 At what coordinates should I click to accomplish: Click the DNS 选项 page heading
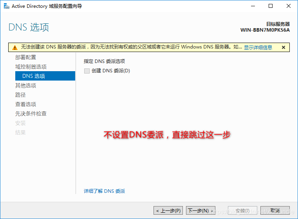pyautogui.click(x=29, y=27)
